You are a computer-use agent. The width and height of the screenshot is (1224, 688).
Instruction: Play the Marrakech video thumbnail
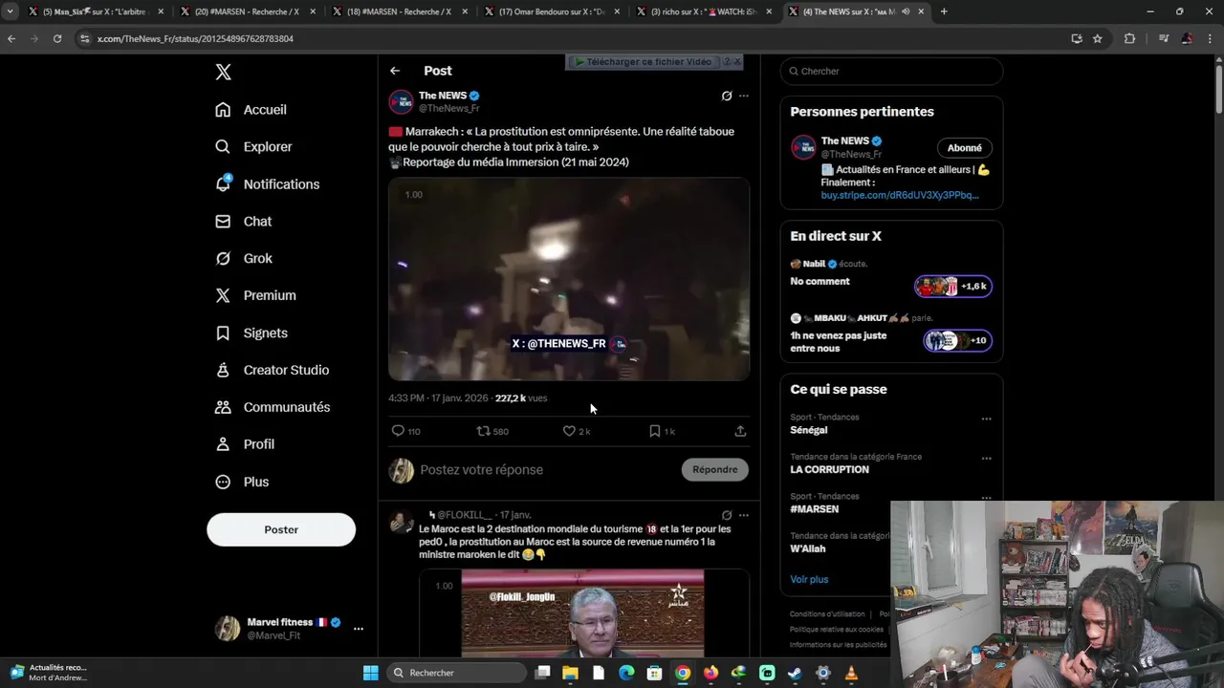[569, 279]
